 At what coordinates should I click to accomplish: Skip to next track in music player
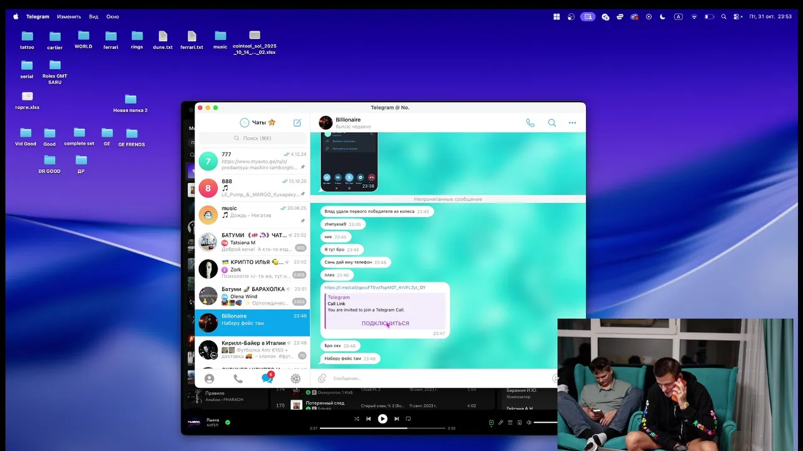pyautogui.click(x=396, y=419)
